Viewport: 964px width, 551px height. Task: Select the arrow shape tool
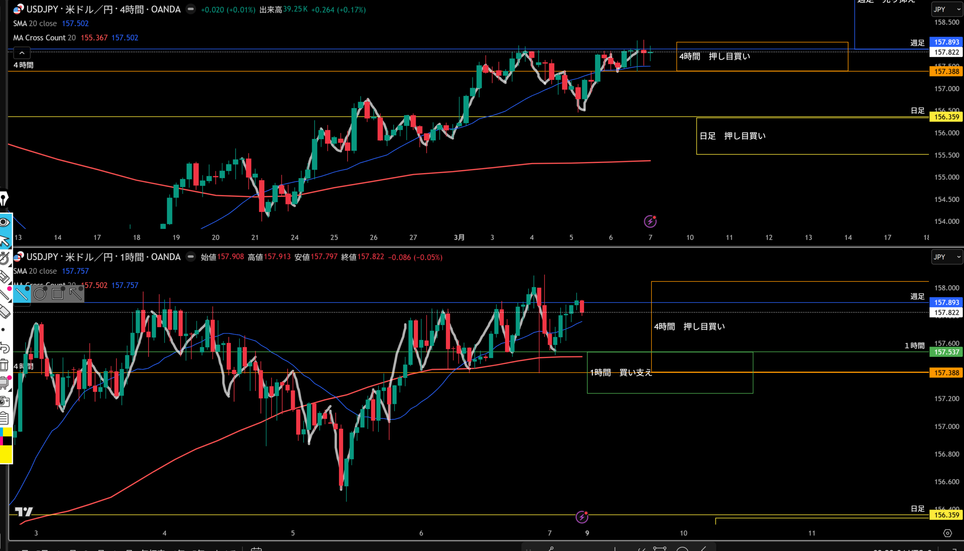coord(75,294)
